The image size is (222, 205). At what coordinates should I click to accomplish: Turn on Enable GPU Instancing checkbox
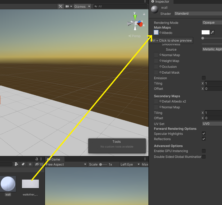(x=203, y=151)
